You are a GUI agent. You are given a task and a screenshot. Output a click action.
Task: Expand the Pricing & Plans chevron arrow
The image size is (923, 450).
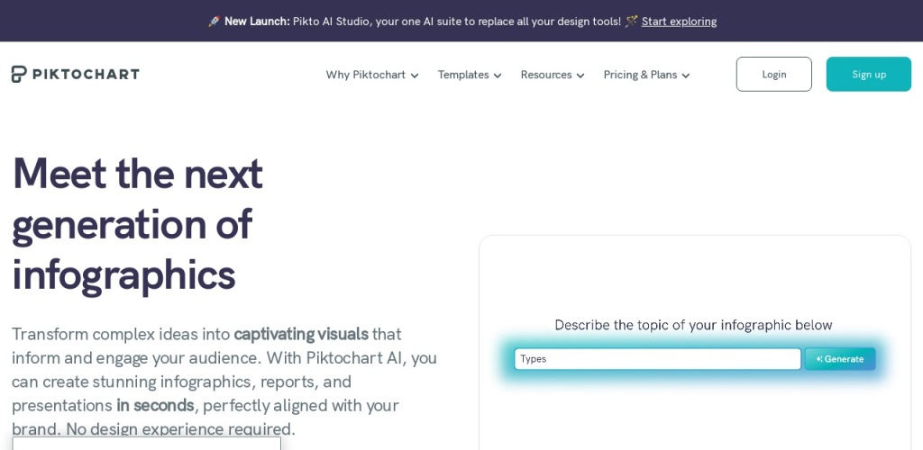click(686, 76)
